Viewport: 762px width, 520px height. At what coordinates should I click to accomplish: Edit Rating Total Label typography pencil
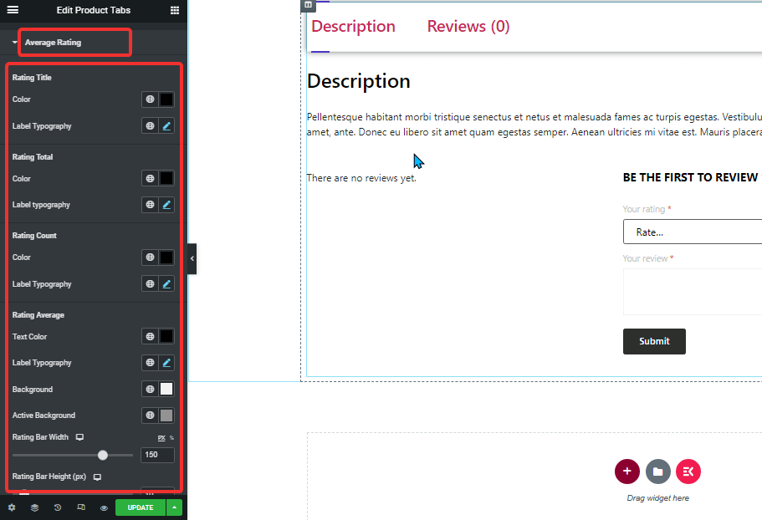(166, 205)
